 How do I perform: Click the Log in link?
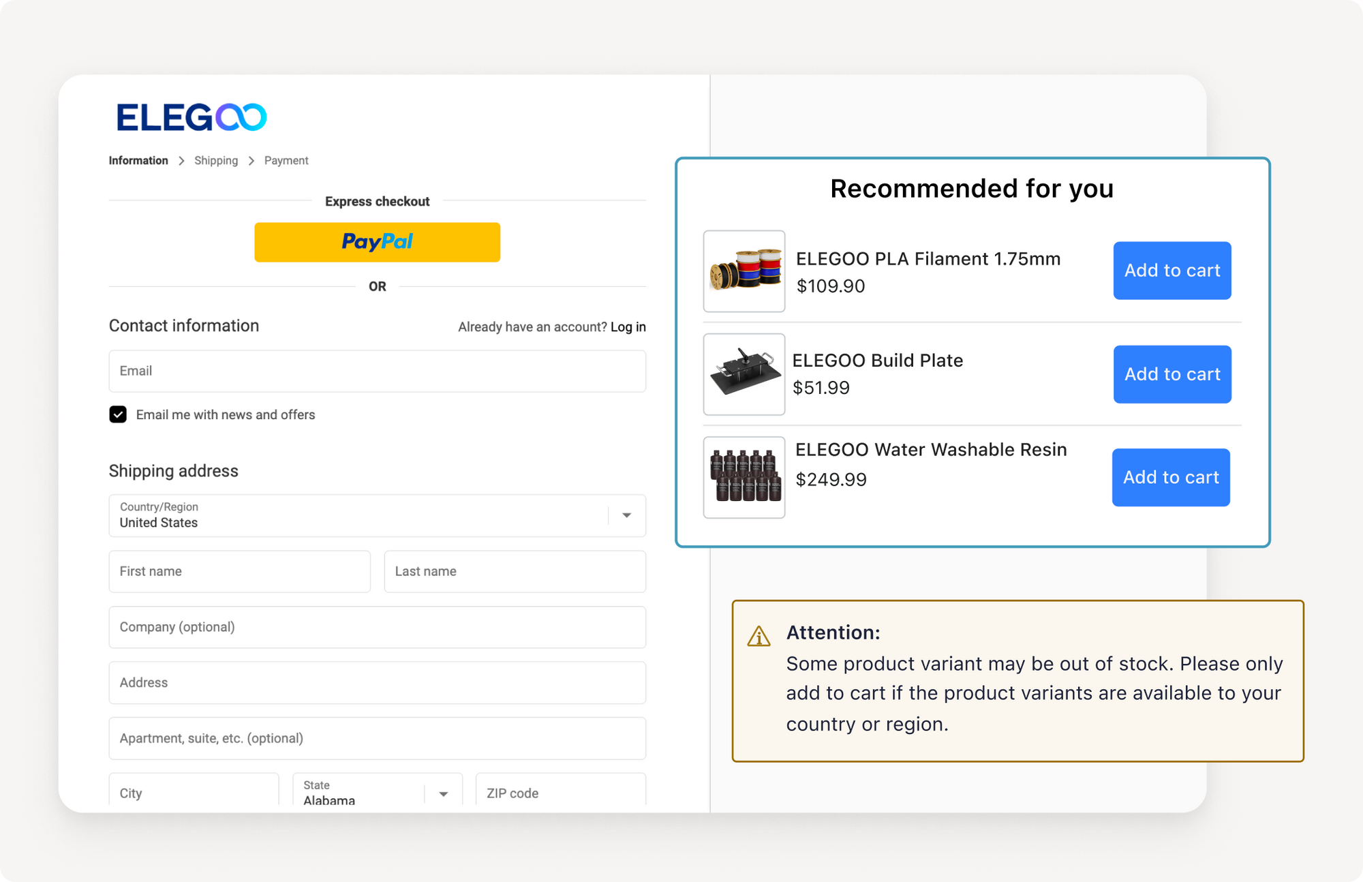[x=628, y=327]
